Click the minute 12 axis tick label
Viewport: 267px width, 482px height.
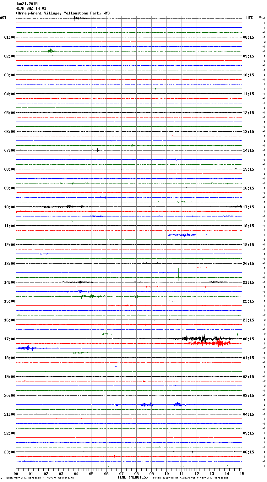197,474
